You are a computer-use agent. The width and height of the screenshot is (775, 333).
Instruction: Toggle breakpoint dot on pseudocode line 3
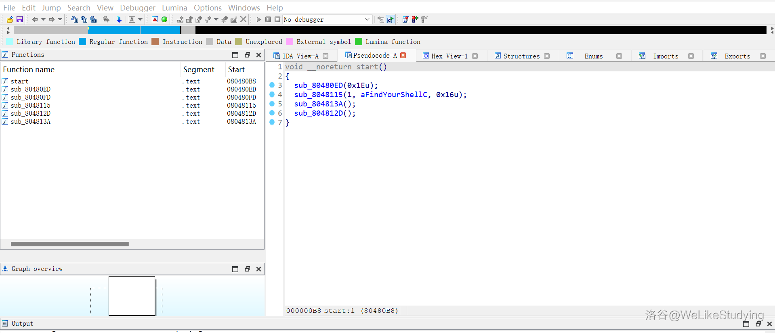tap(272, 85)
